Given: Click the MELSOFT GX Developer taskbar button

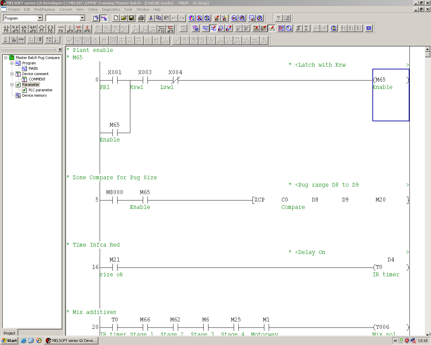Looking at the screenshot, I should point(71,341).
